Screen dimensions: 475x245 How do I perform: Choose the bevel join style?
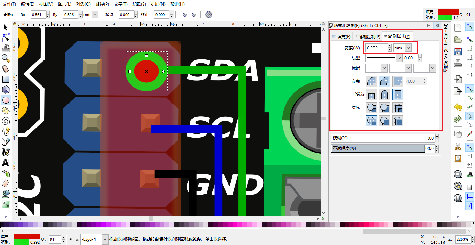point(385,81)
